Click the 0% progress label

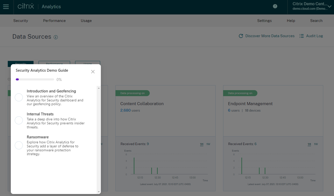pyautogui.click(x=59, y=80)
